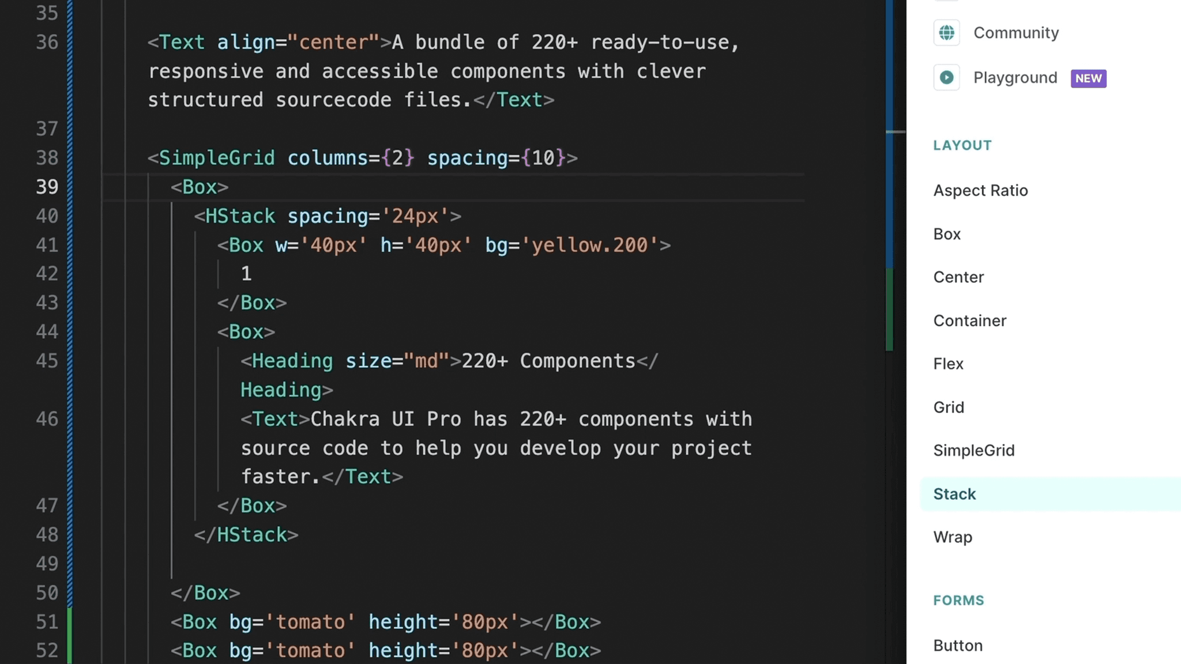
Task: Click the Community globe icon
Action: [x=946, y=33]
